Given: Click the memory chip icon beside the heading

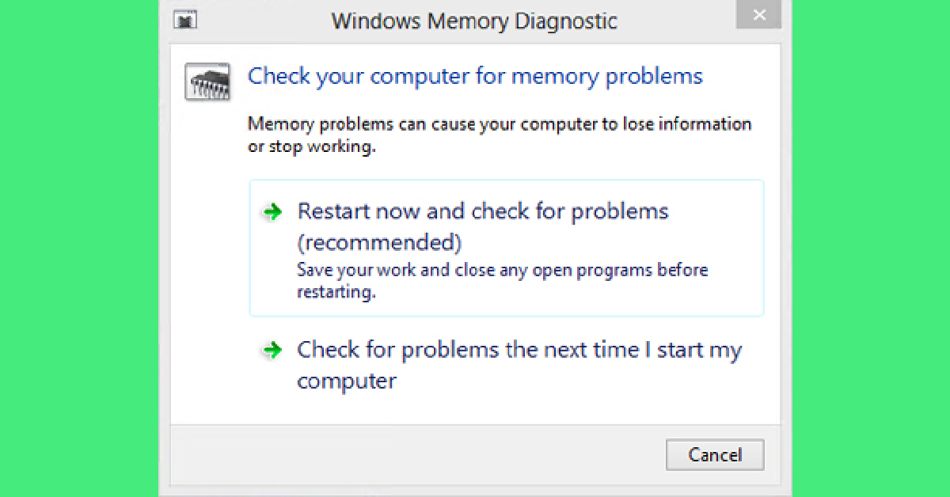Looking at the screenshot, I should pyautogui.click(x=207, y=82).
